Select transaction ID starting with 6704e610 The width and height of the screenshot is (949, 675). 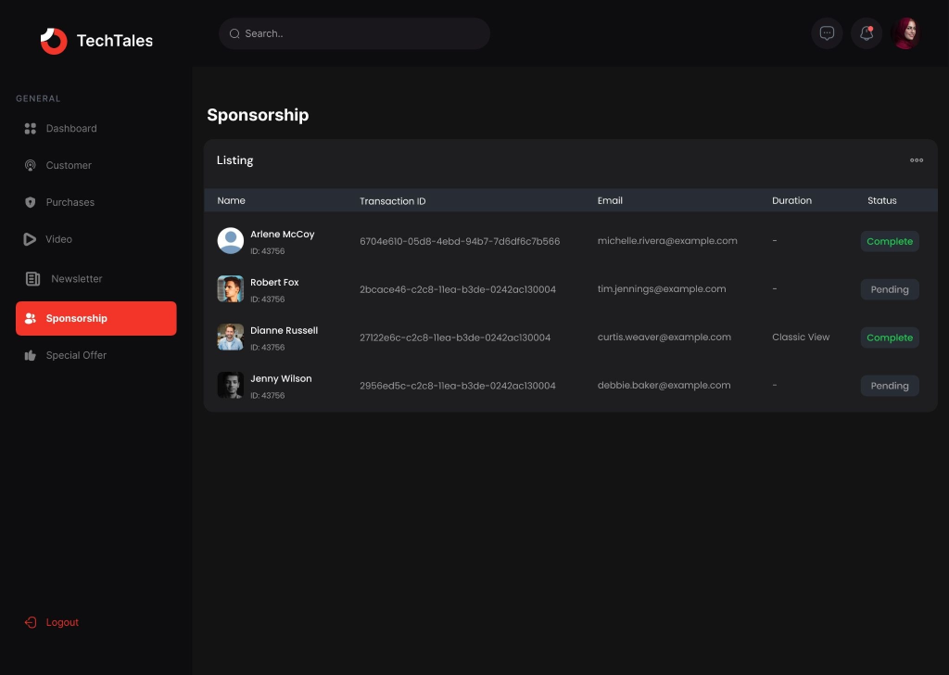(460, 241)
